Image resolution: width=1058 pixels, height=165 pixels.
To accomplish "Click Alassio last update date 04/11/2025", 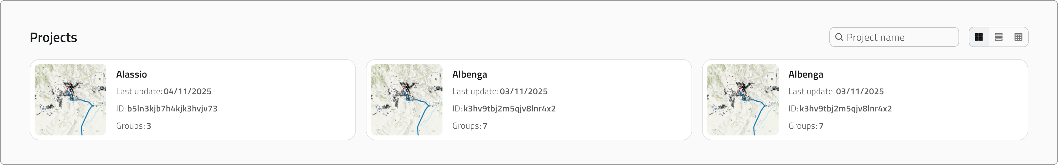I will (x=187, y=91).
